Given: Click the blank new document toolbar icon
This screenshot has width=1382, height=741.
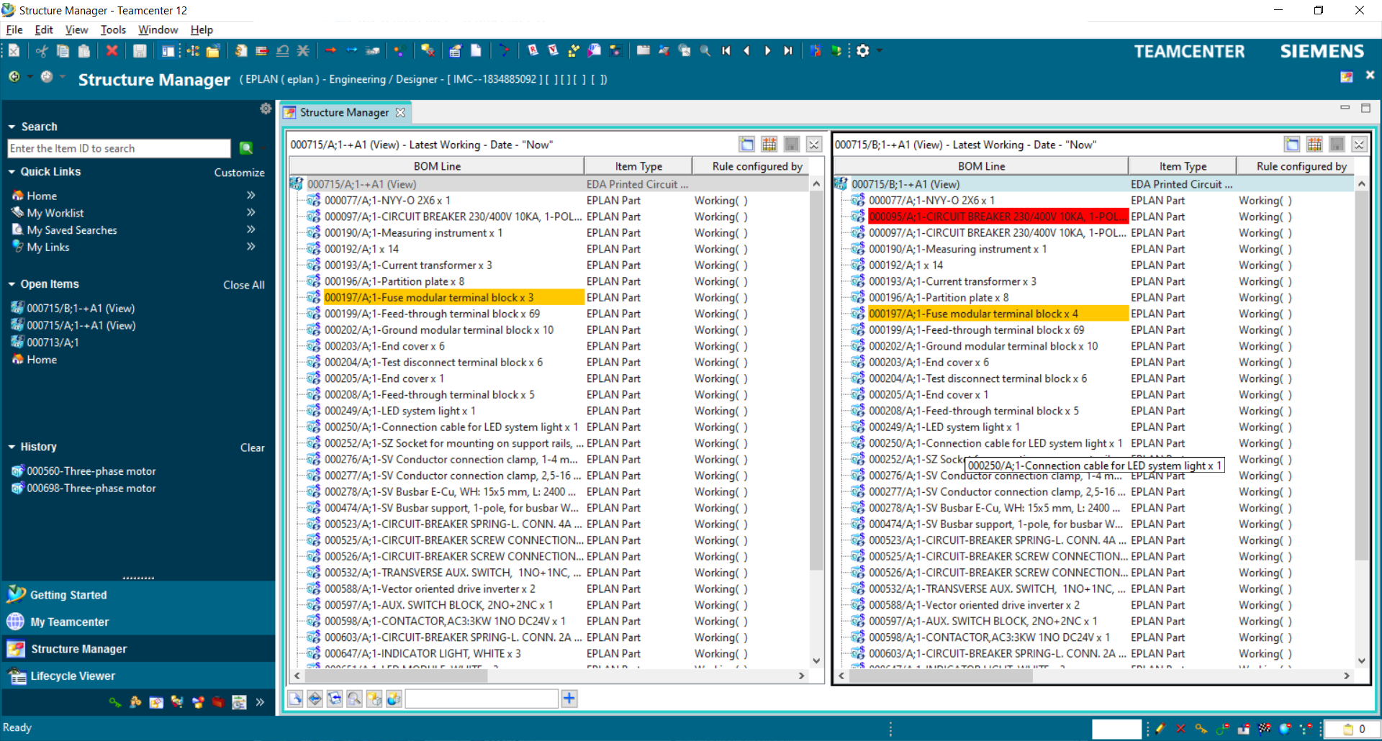Looking at the screenshot, I should click(x=476, y=51).
